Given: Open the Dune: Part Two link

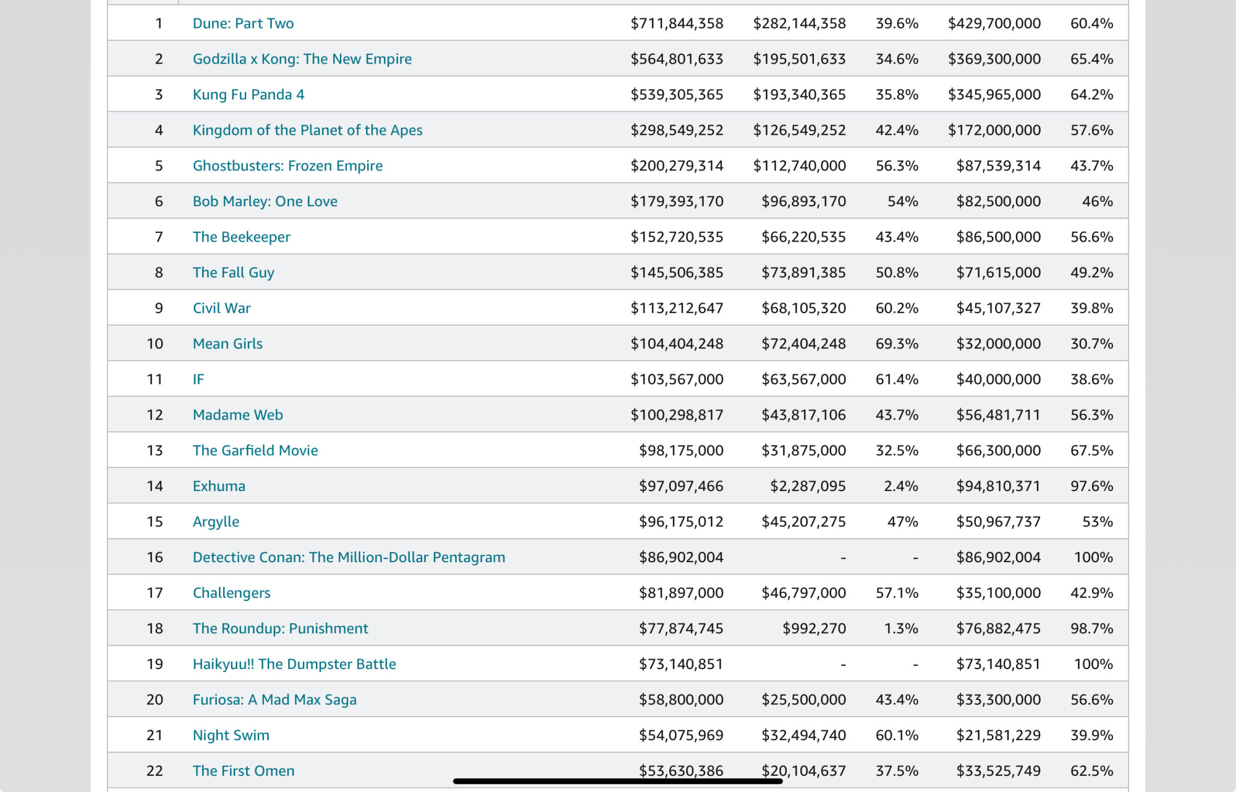Looking at the screenshot, I should (243, 23).
